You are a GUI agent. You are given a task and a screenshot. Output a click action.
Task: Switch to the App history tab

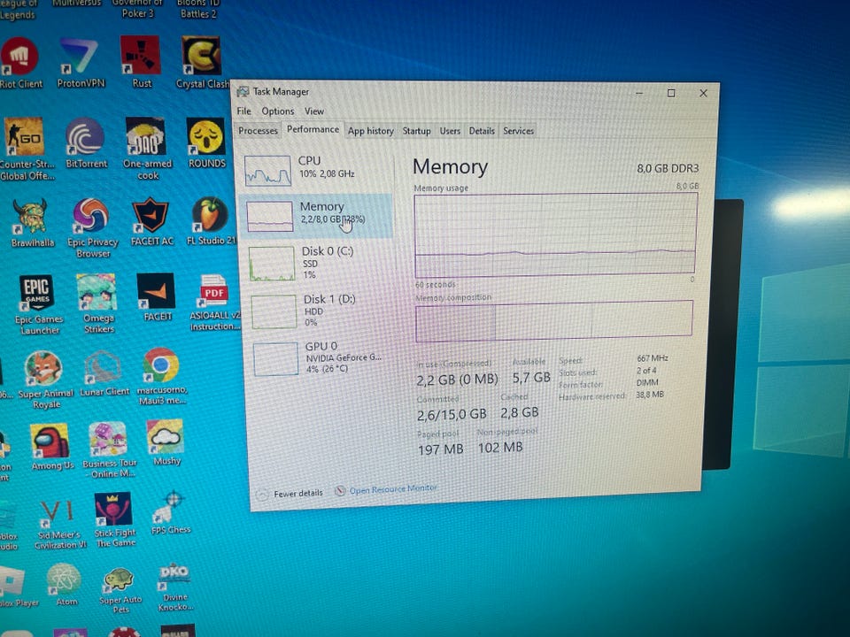[x=371, y=131]
